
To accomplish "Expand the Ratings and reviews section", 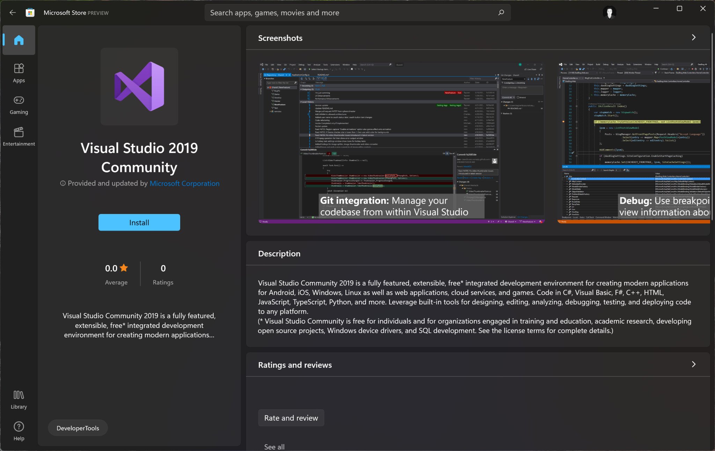I will (x=693, y=364).
